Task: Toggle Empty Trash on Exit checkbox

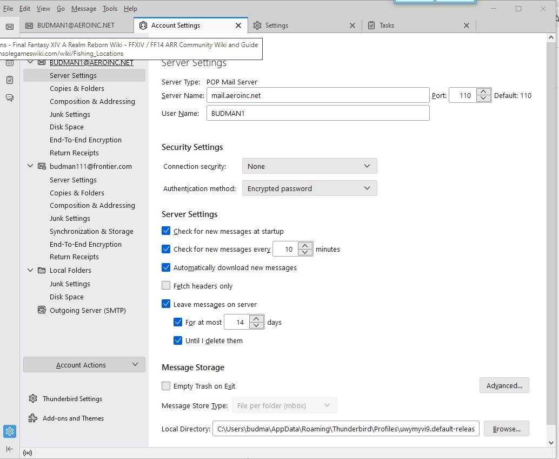Action: pyautogui.click(x=167, y=386)
